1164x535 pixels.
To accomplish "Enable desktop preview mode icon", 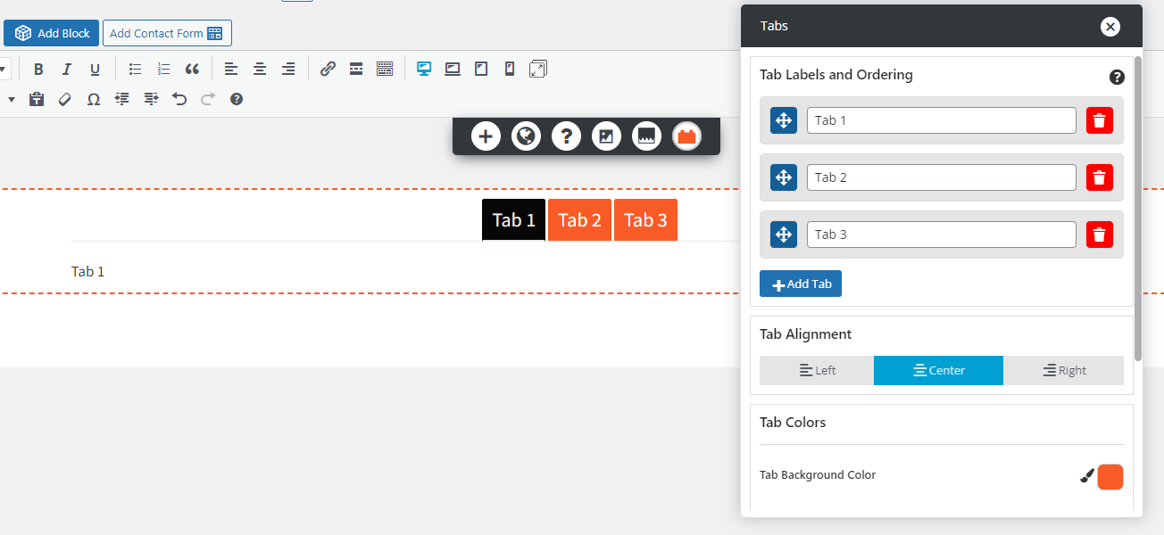I will point(425,70).
